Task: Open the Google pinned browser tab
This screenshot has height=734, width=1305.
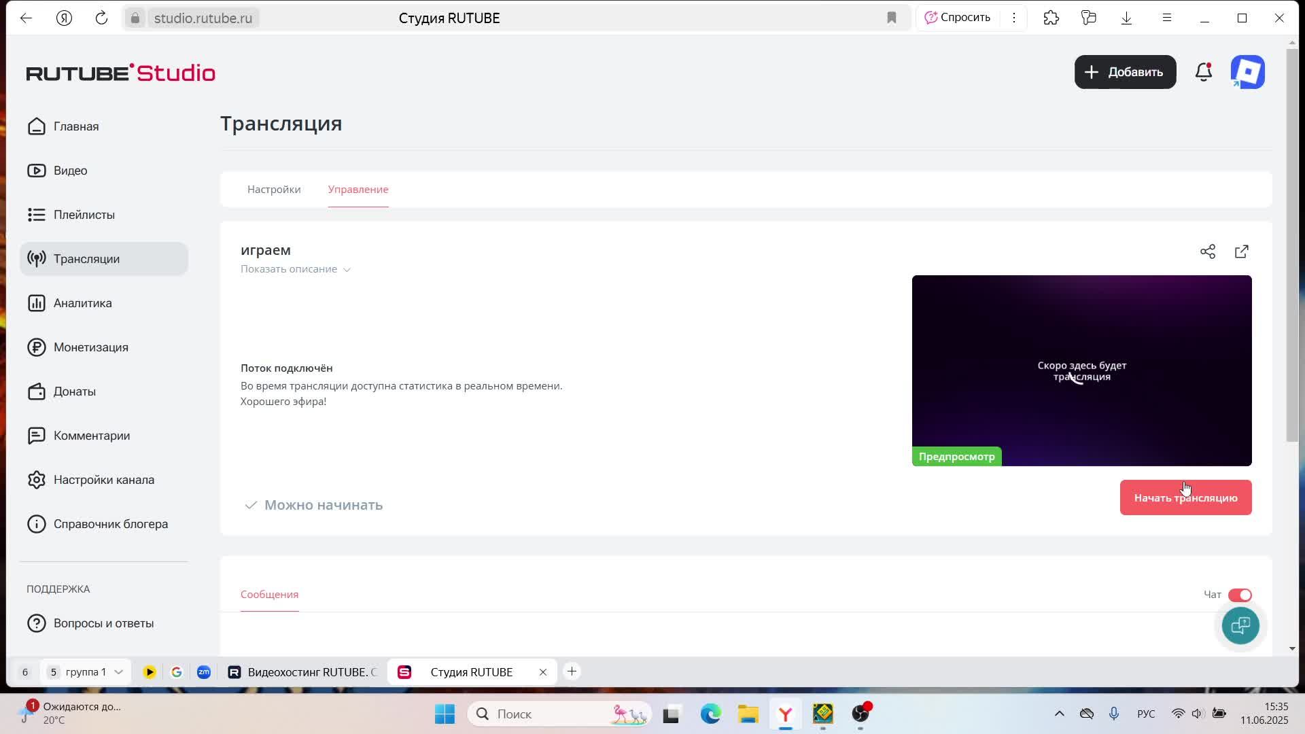Action: [x=177, y=672]
